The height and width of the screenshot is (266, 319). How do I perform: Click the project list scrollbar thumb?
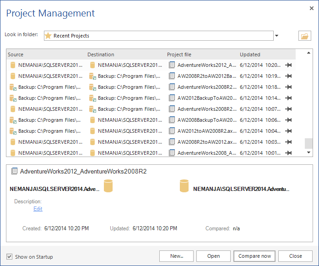tap(308, 143)
